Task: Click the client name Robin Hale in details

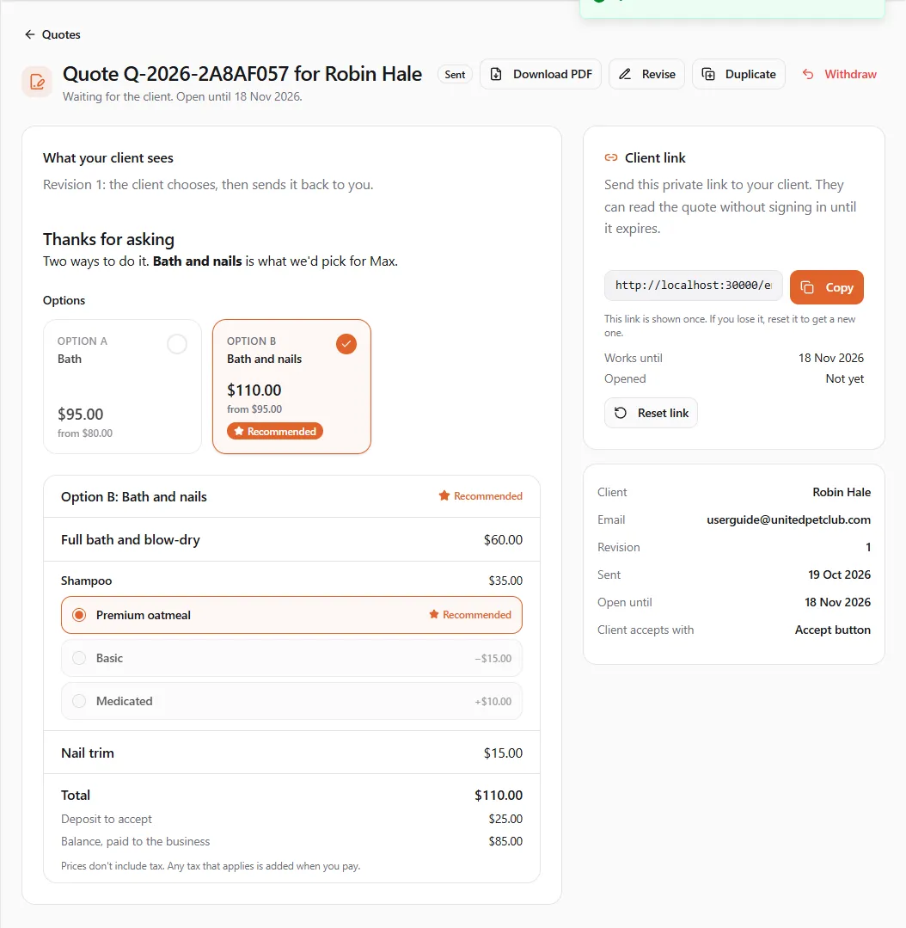Action: click(x=842, y=492)
